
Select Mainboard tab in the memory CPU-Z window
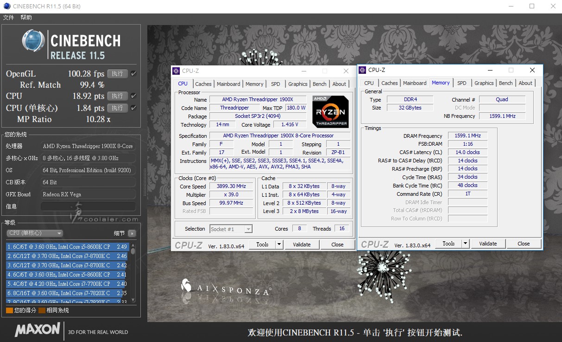coord(415,83)
